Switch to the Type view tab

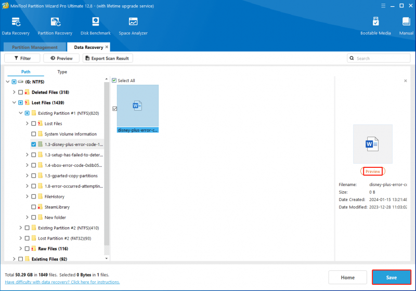[62, 72]
